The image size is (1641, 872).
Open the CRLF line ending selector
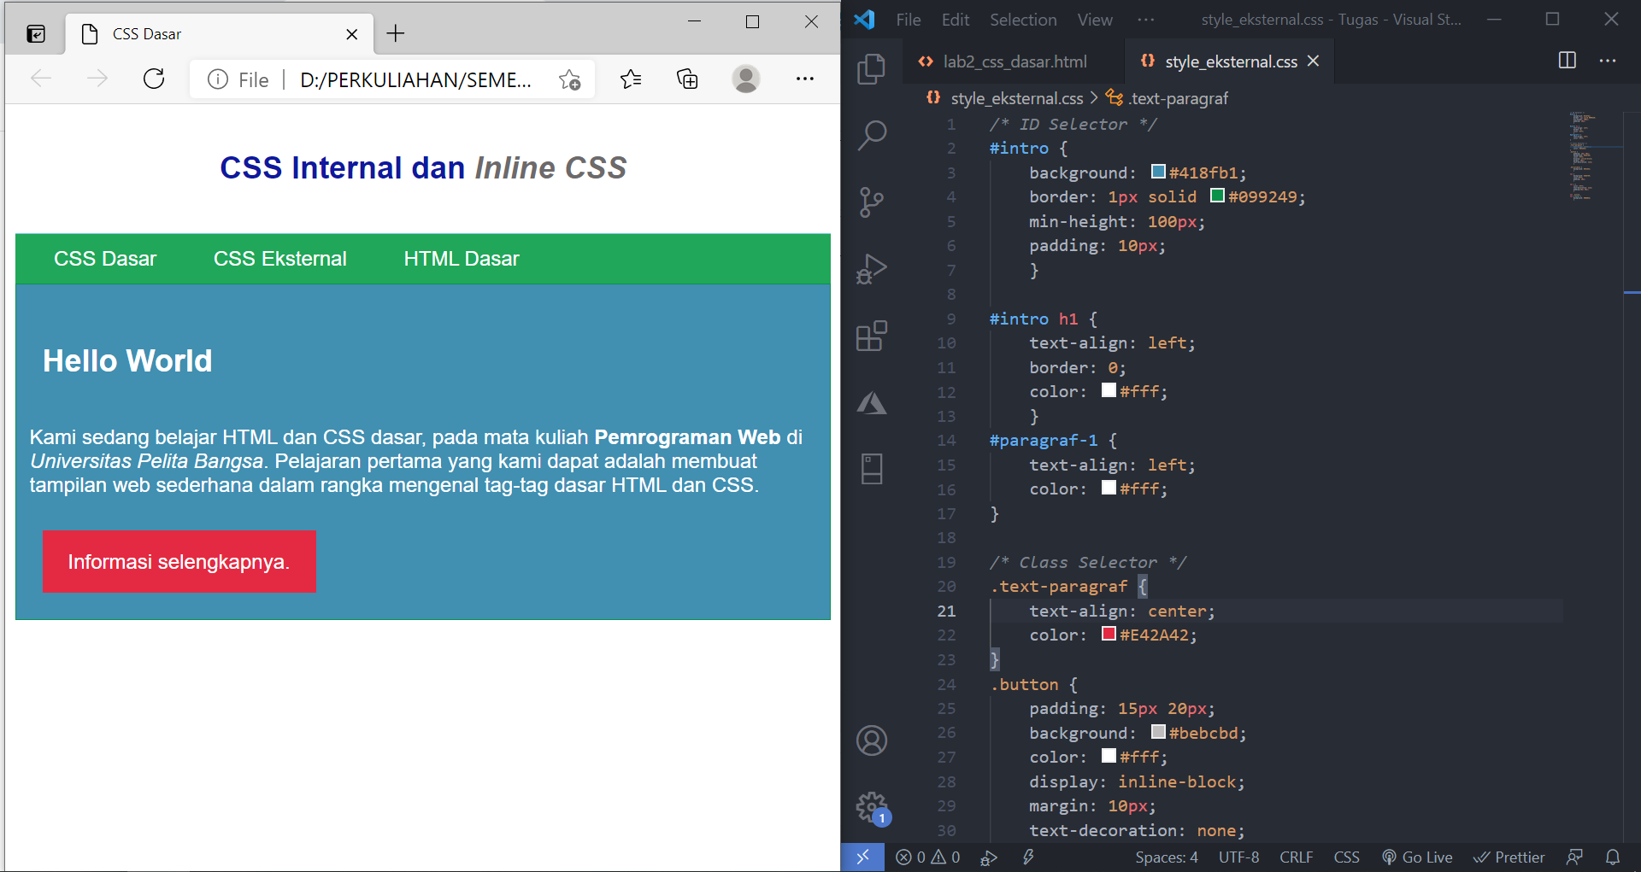point(1296,857)
